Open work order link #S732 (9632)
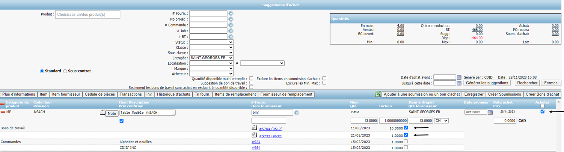564x152 pixels. 270,136
